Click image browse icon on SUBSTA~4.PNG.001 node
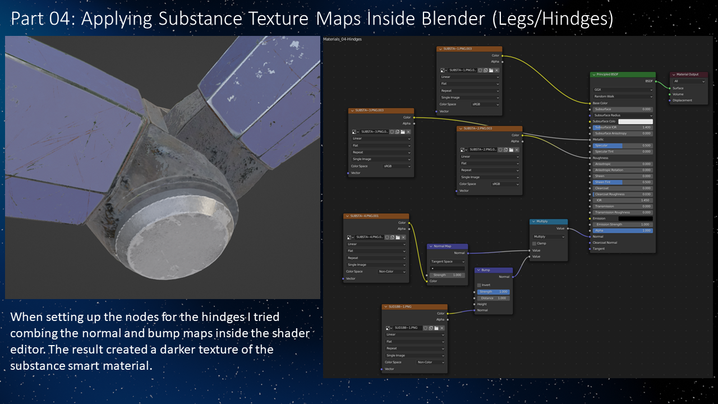The width and height of the screenshot is (718, 404). pos(349,237)
